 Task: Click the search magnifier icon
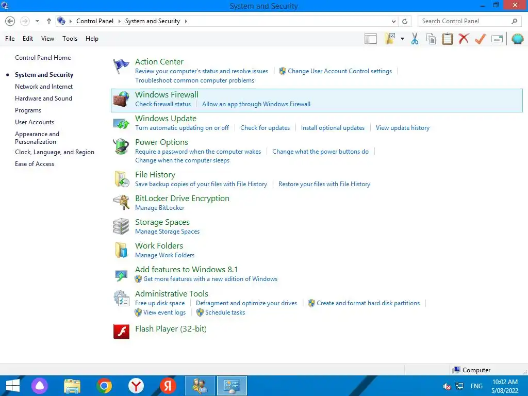(x=514, y=21)
